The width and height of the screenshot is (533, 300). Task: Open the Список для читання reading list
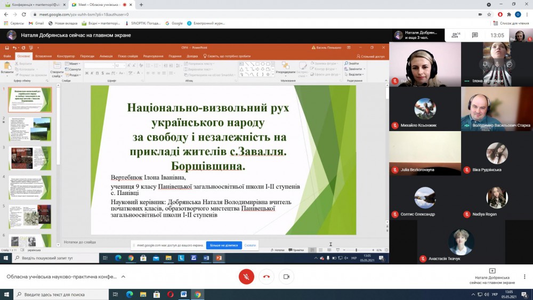[511, 23]
